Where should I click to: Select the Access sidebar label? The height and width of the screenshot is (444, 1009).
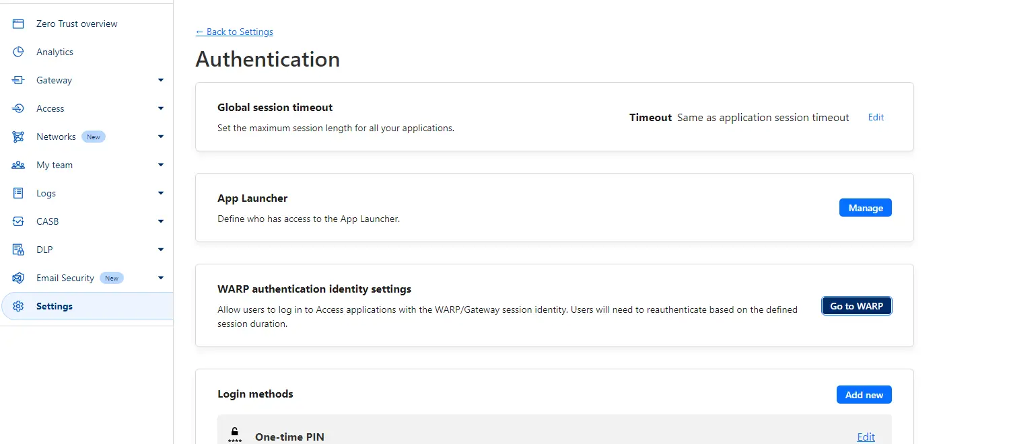tap(50, 108)
